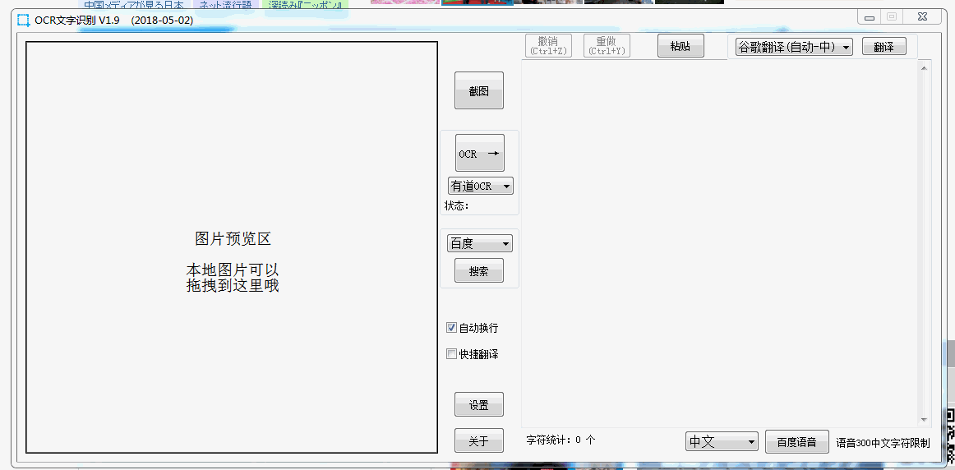Click the 状态: status label
The width and height of the screenshot is (955, 470).
[457, 205]
